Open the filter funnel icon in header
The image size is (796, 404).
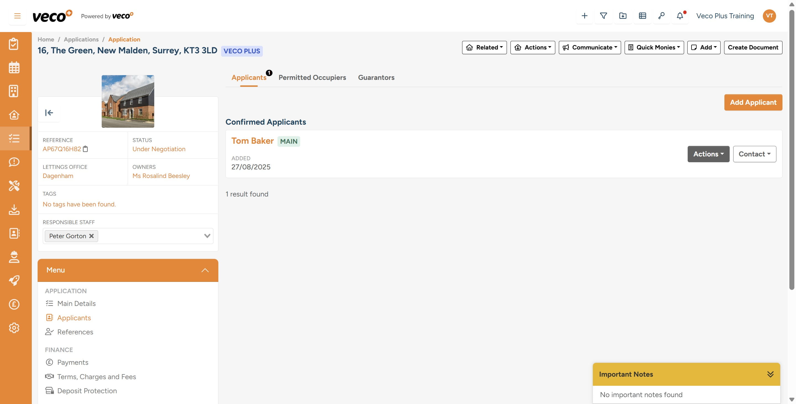pos(603,16)
